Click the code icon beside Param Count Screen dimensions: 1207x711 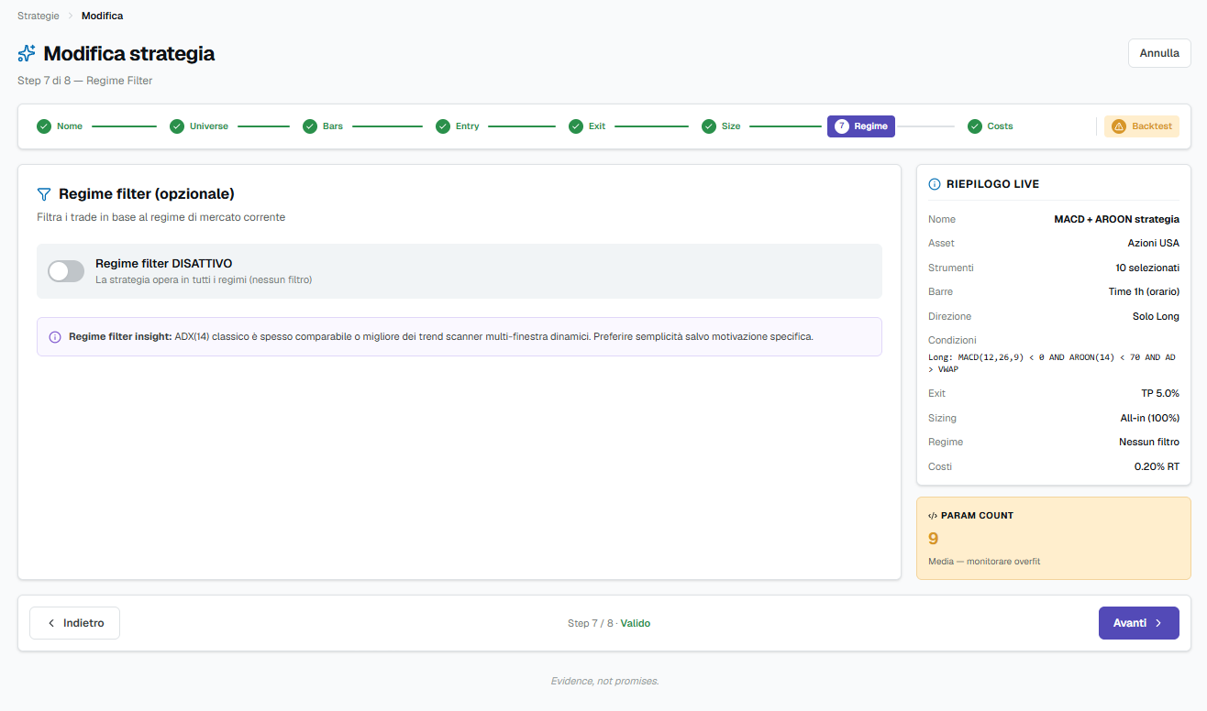[x=933, y=516]
